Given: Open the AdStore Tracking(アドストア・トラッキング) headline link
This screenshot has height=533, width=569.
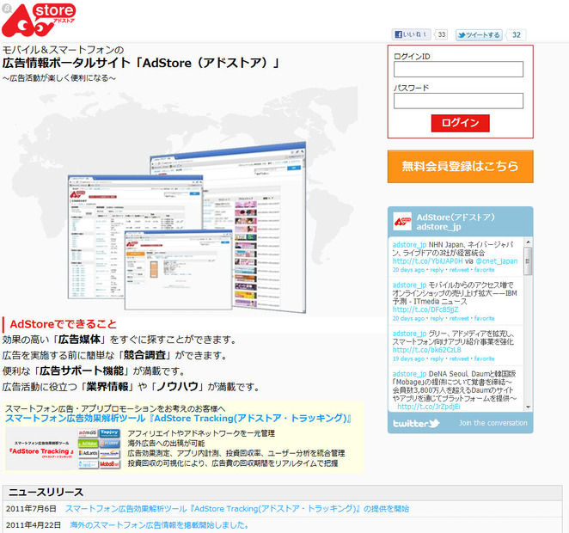Looking at the screenshot, I should pos(178,419).
